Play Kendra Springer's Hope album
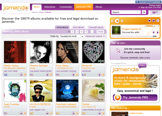This screenshot has width=162, height=116. [51, 74]
